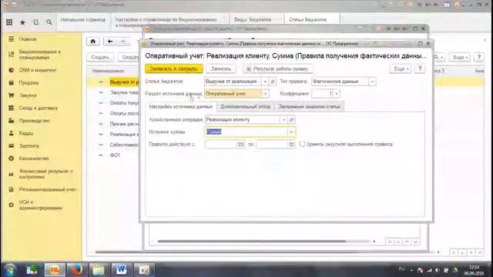Switch to Виды бюджетов tab
The width and height of the screenshot is (493, 277).
253,19
